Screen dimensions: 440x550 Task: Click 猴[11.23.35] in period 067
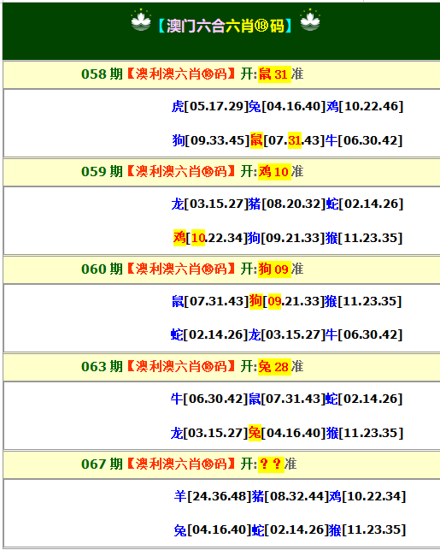(367, 529)
